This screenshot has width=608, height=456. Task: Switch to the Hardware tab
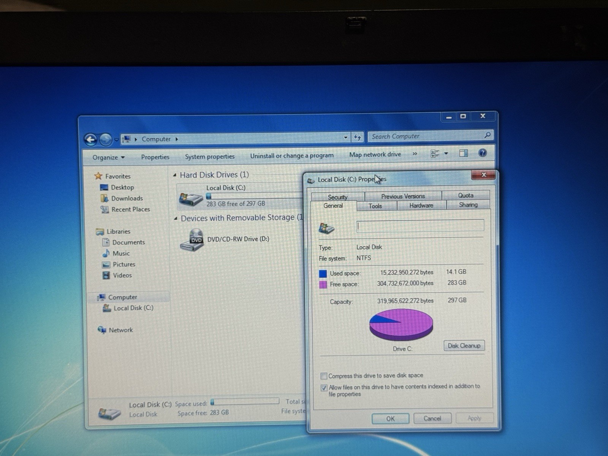tap(421, 205)
